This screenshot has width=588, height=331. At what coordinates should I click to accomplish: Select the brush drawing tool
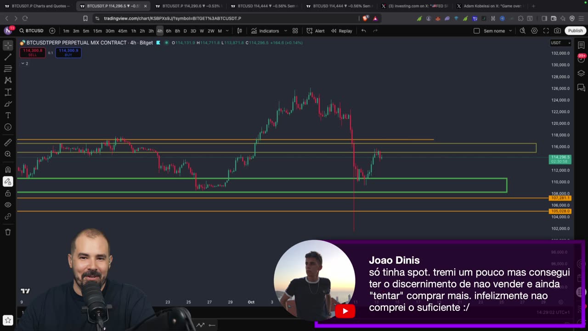(x=8, y=103)
